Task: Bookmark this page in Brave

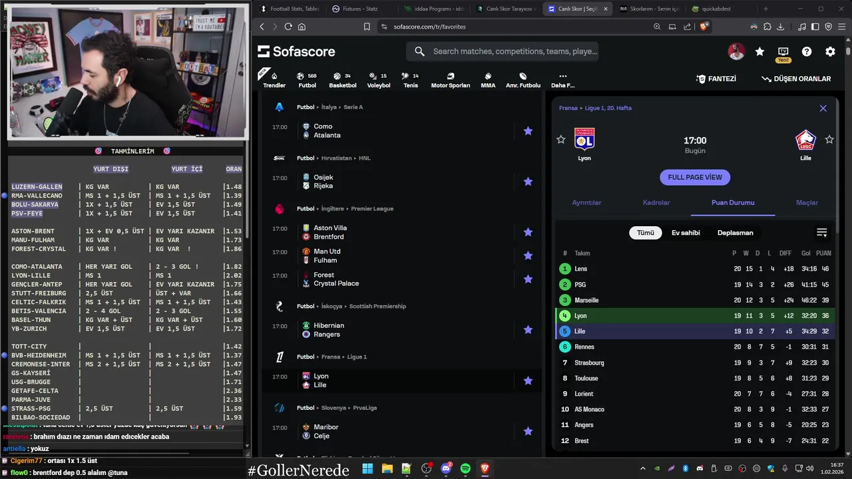Action: tap(367, 27)
